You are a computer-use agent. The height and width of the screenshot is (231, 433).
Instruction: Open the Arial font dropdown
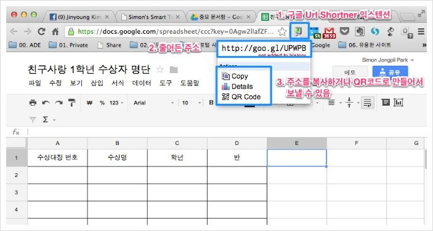point(153,103)
